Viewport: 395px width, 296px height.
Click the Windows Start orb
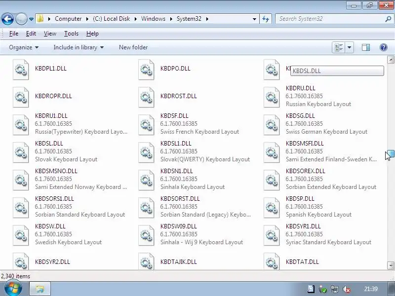pyautogui.click(x=13, y=289)
